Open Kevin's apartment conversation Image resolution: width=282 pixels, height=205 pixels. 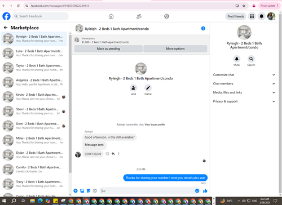coord(34,97)
